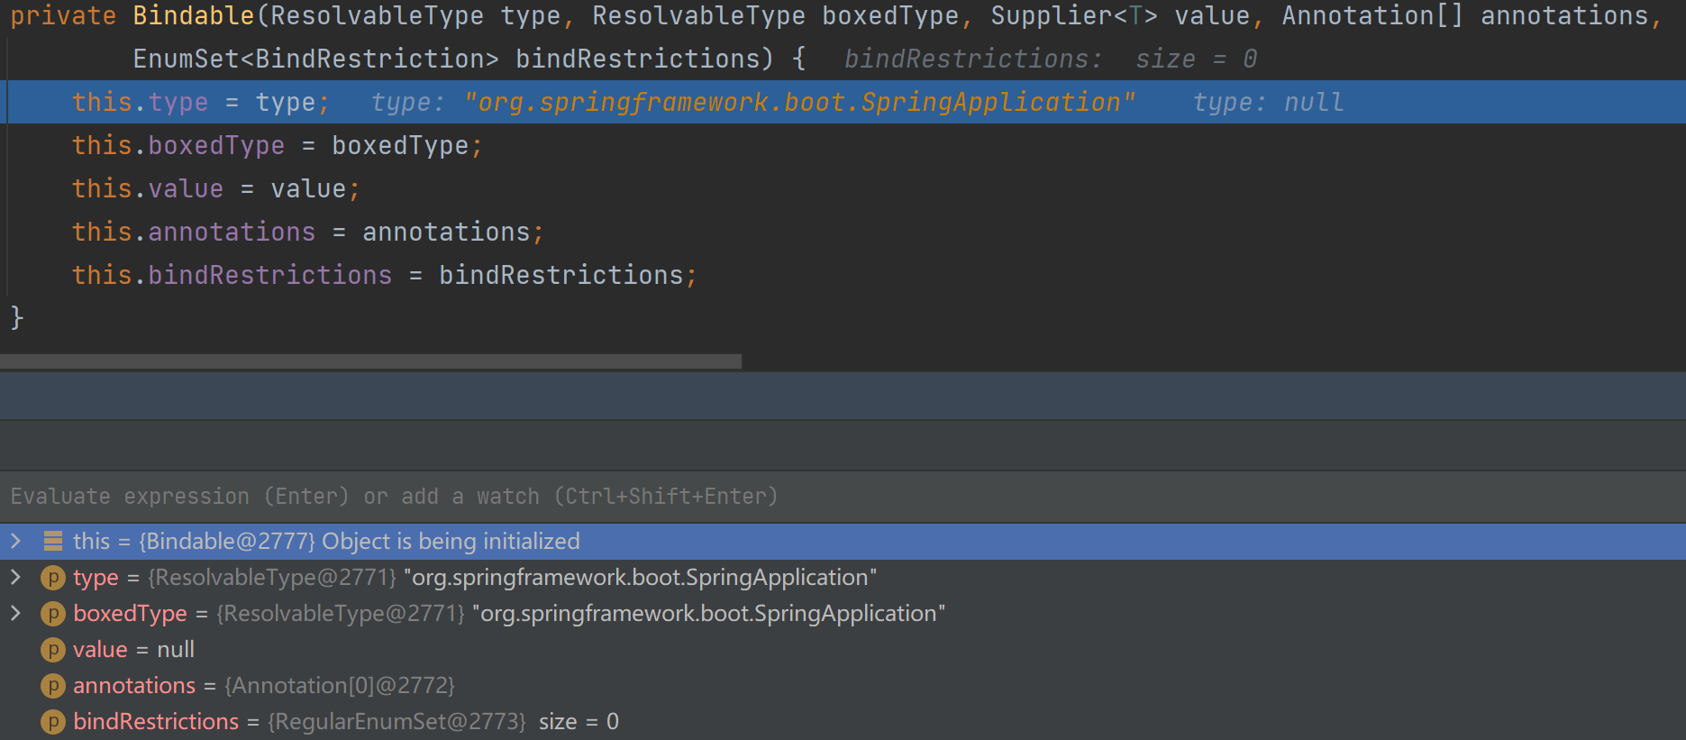
Task: Expand the 'this' Bindable variable node
Action: coord(15,541)
